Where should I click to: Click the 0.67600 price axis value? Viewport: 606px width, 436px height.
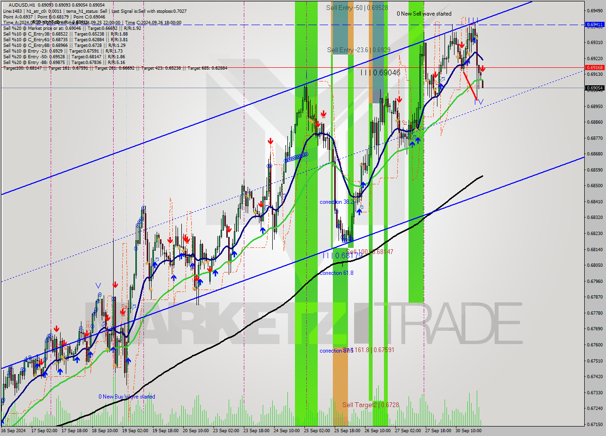[x=595, y=345]
